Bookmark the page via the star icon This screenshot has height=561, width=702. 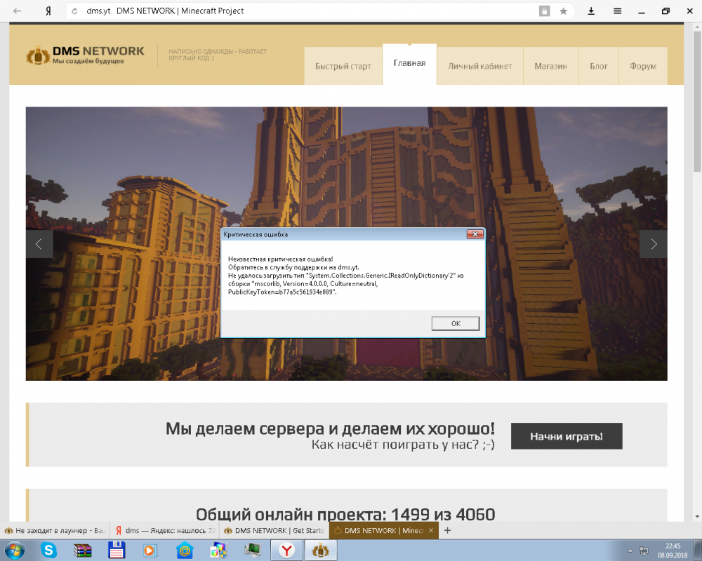coord(563,11)
